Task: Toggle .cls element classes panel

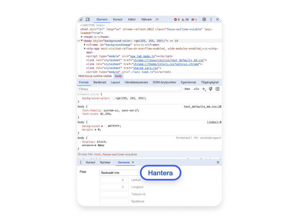Action: click(x=196, y=89)
